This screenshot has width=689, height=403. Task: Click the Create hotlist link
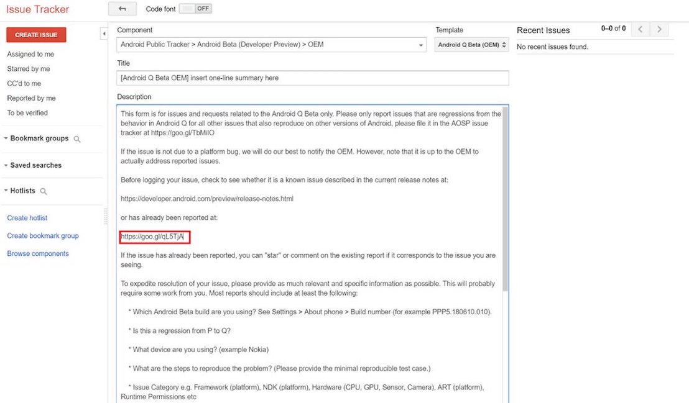(27, 218)
